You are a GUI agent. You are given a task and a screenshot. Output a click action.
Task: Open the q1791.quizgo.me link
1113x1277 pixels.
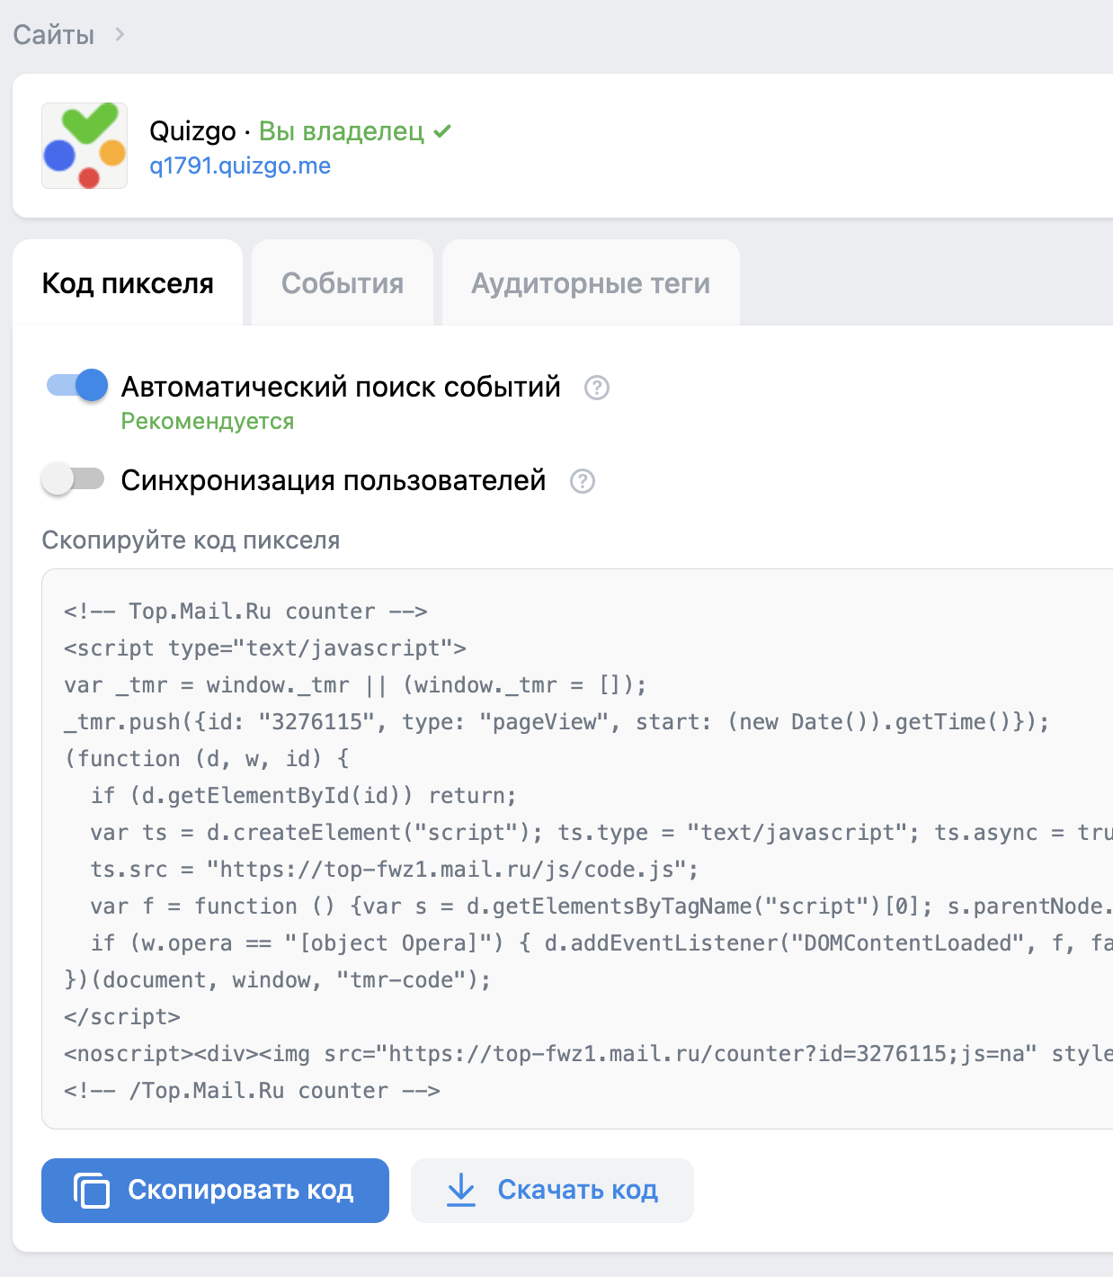(240, 165)
